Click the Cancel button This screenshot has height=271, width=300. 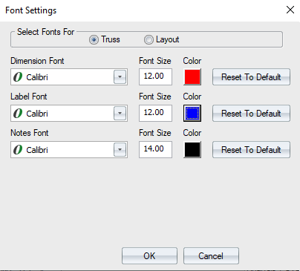pyautogui.click(x=211, y=256)
